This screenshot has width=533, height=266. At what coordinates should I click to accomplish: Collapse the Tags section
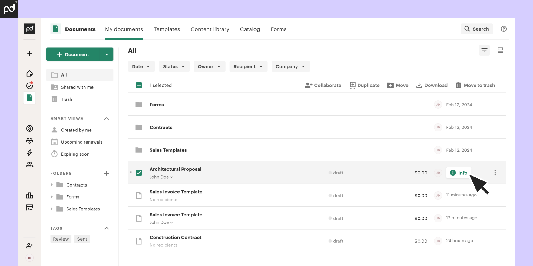coord(107,228)
